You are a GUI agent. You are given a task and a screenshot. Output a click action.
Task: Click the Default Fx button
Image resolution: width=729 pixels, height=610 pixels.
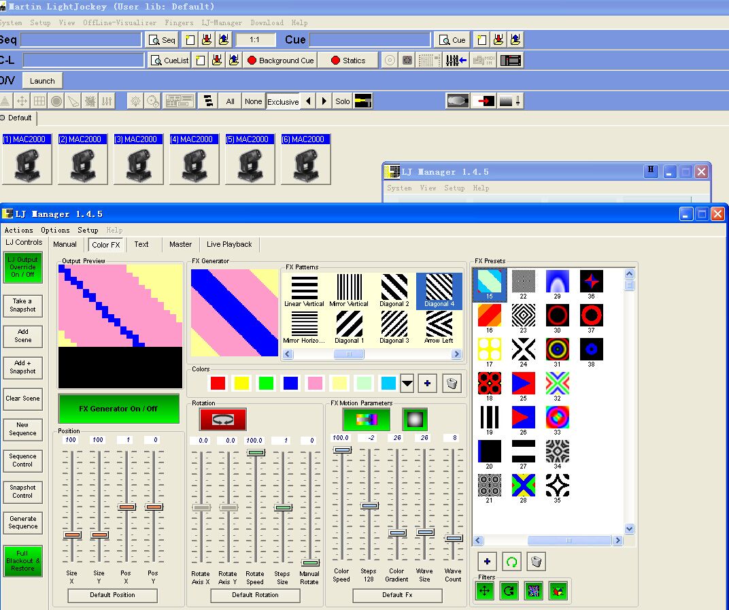[397, 595]
